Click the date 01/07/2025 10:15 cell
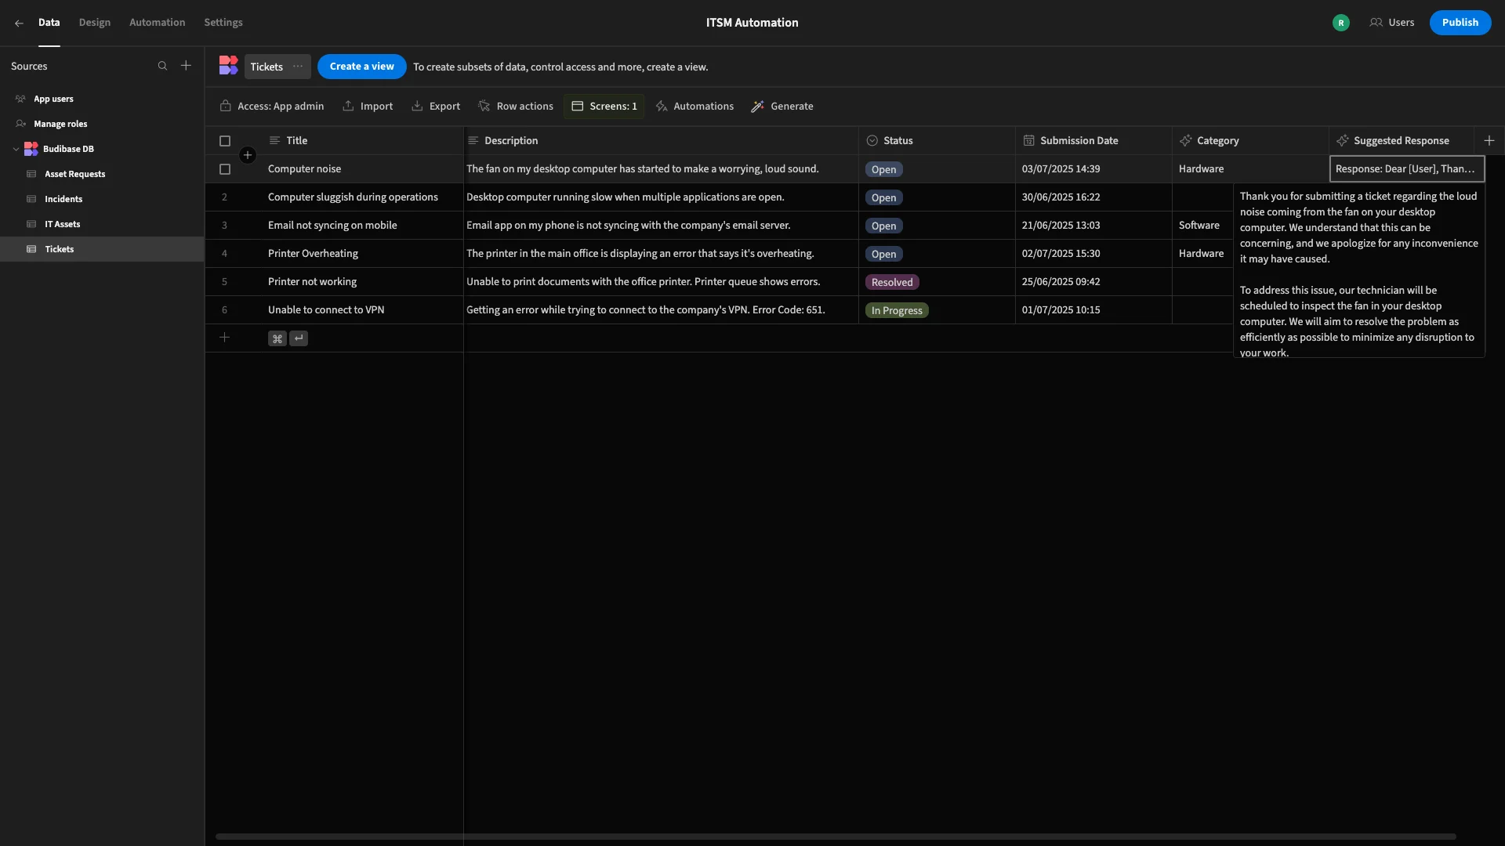The width and height of the screenshot is (1505, 846). coord(1093,310)
